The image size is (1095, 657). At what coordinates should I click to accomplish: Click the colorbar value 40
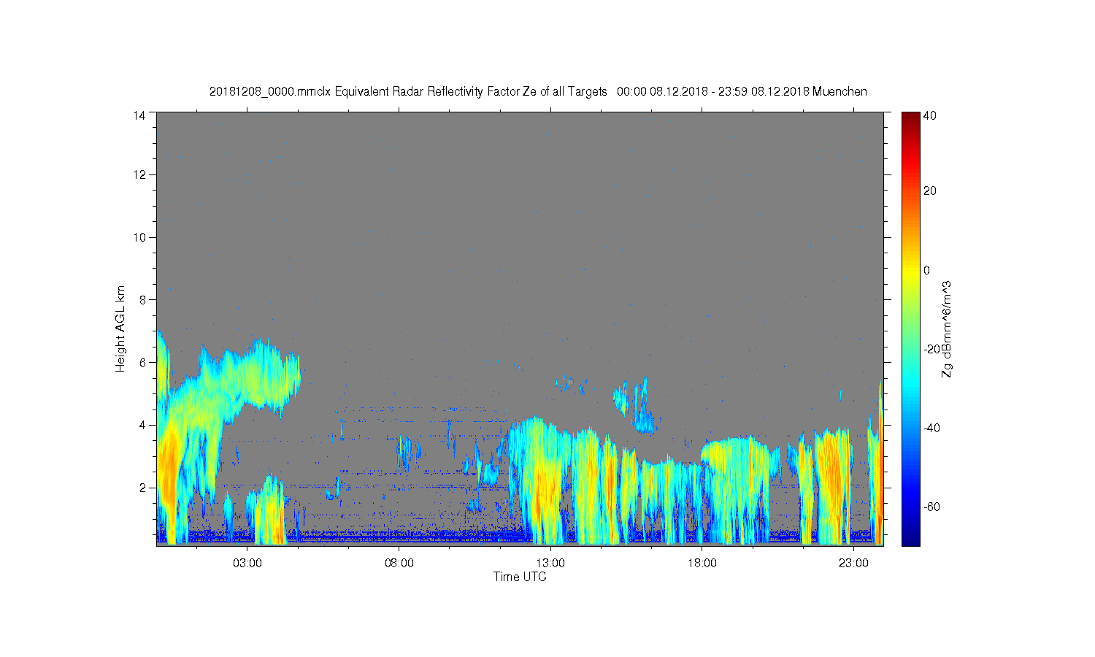(x=930, y=115)
